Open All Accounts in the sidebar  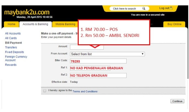click(13, 33)
